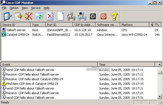Click the Time column header in event log

(126, 65)
